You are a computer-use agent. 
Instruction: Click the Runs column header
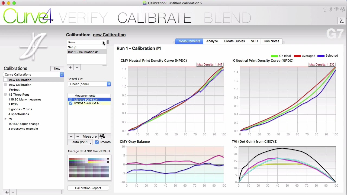(x=87, y=42)
